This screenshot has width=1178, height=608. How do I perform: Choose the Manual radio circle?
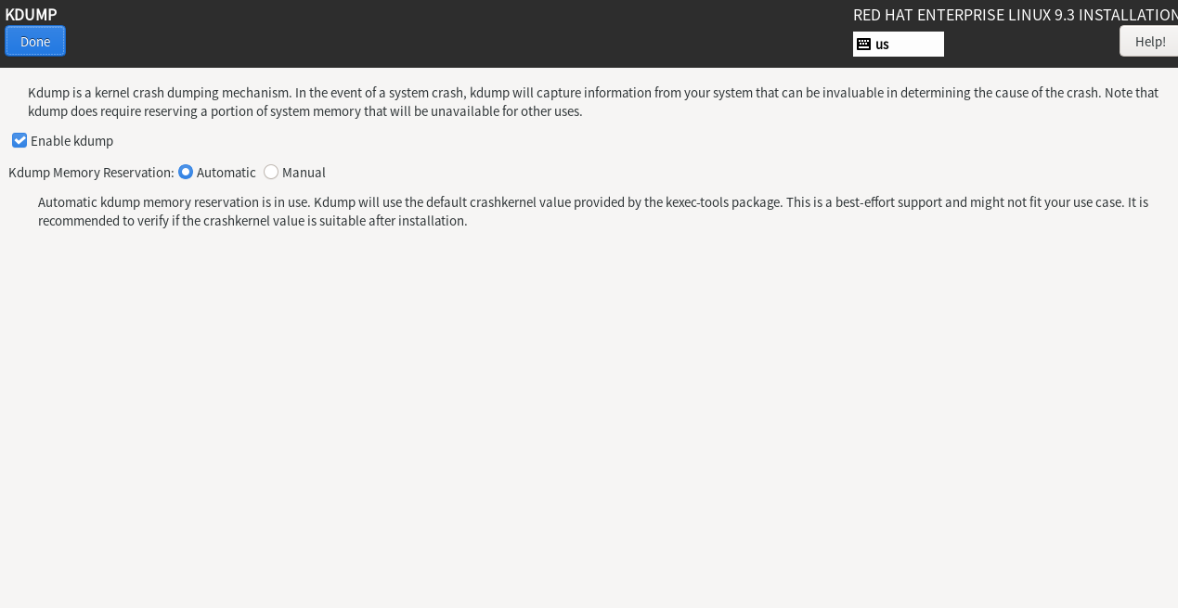(271, 172)
